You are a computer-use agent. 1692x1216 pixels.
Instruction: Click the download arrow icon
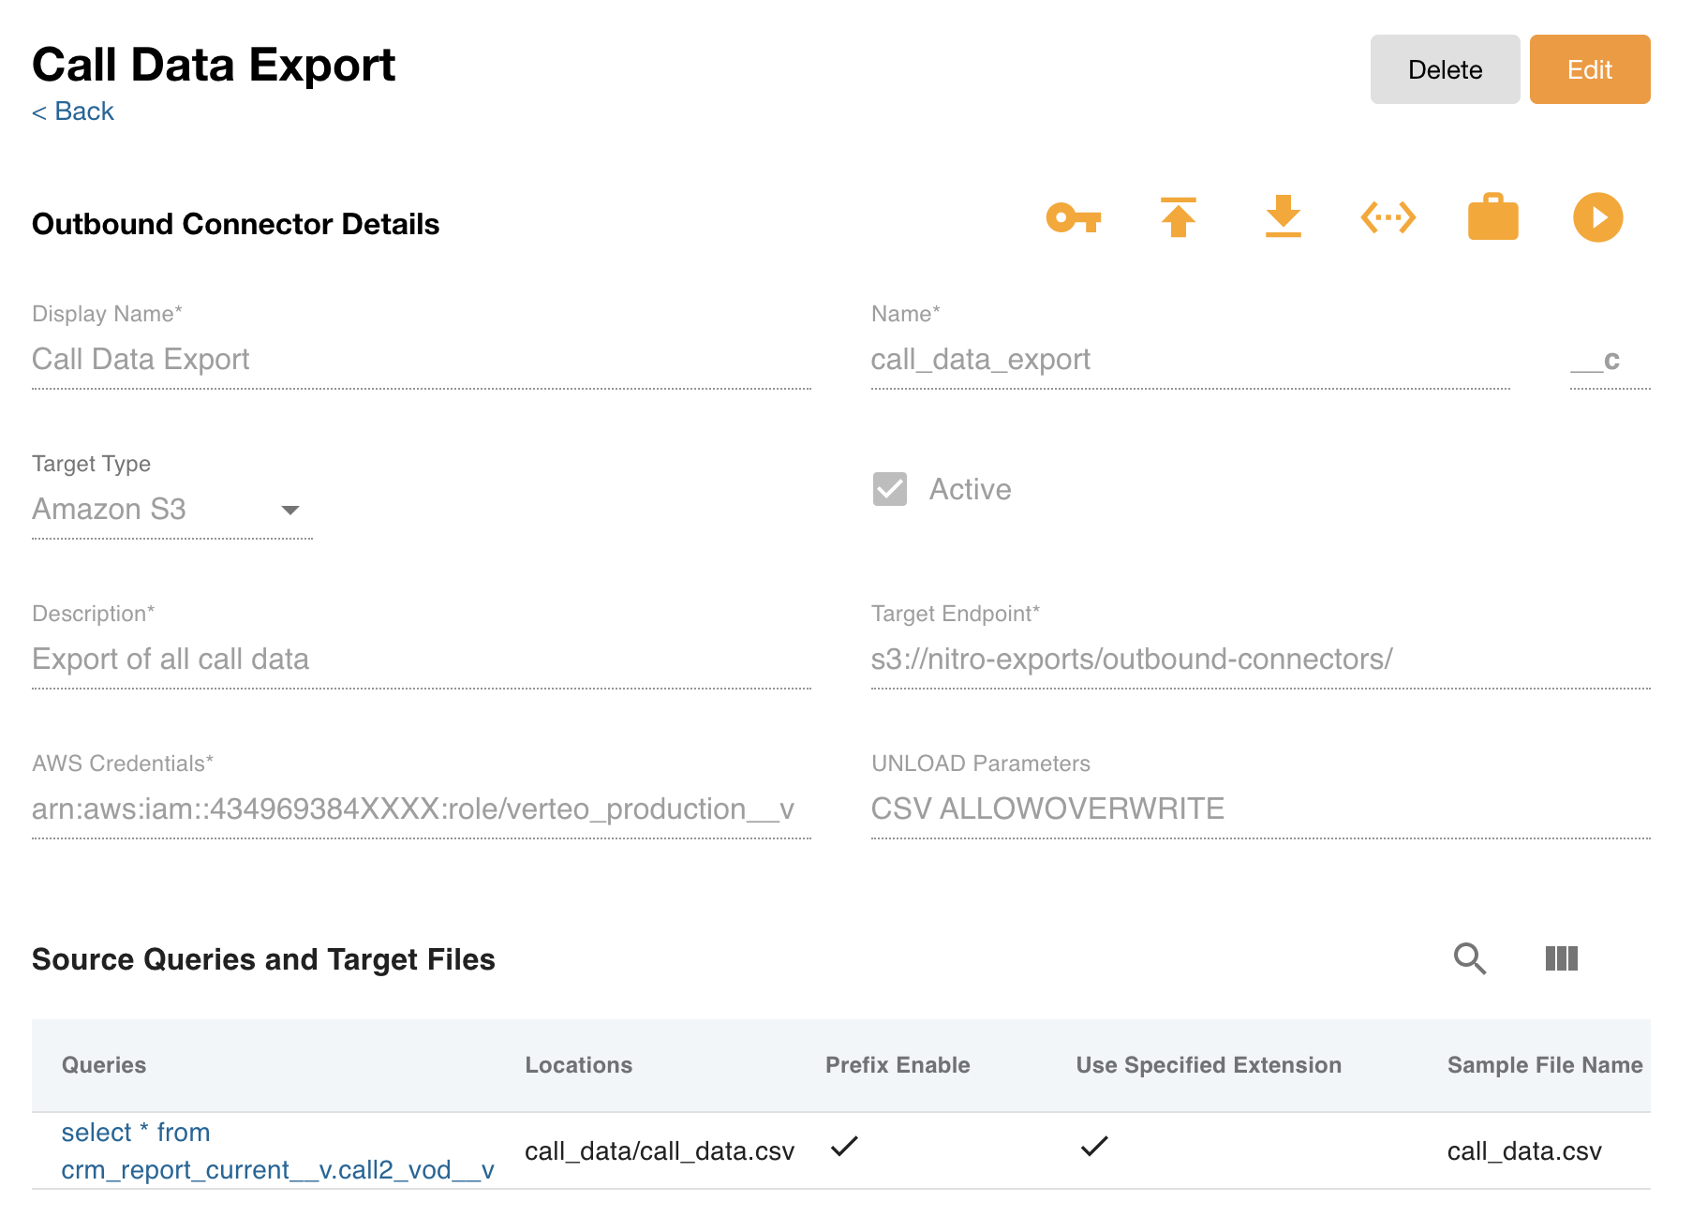tap(1283, 218)
